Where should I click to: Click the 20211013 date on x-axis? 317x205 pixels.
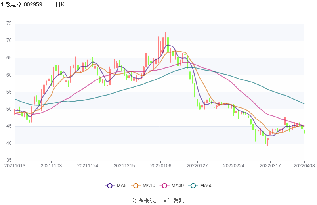click(15, 166)
